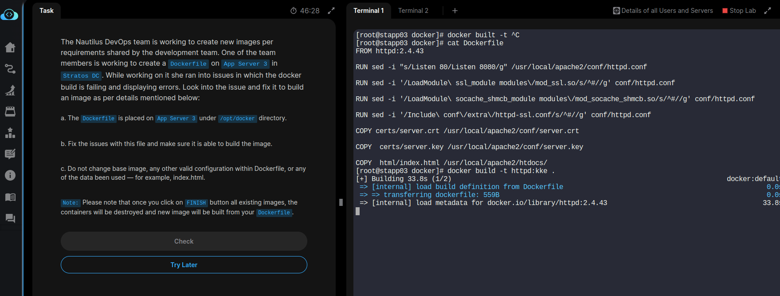This screenshot has height=296, width=780.
Task: Select the Task tab
Action: [47, 11]
